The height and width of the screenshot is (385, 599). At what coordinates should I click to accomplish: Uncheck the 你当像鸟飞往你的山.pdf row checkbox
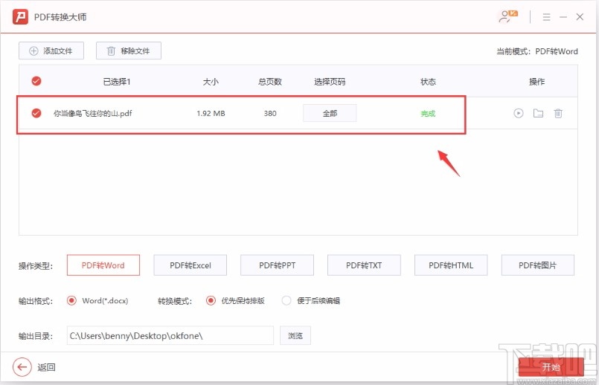[x=36, y=113]
